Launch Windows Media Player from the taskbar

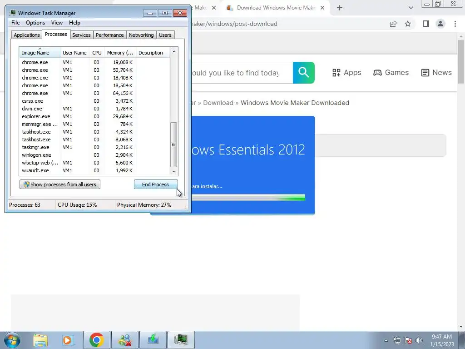tap(68, 340)
